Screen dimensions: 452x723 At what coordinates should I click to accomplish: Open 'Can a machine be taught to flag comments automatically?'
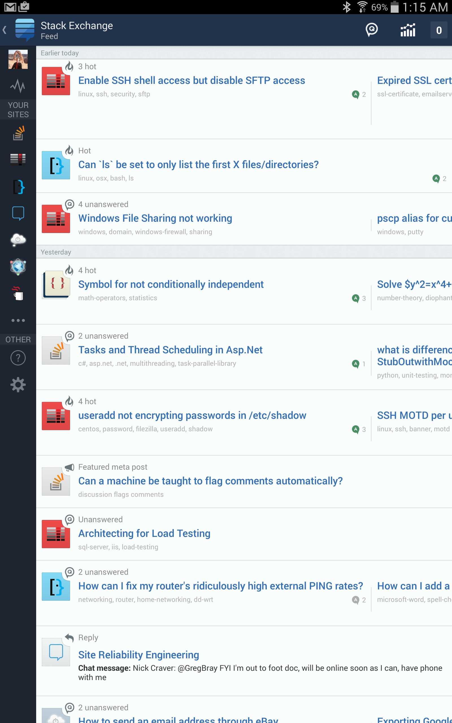(x=210, y=481)
